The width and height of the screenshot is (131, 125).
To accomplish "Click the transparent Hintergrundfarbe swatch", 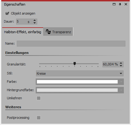I will [77, 90].
